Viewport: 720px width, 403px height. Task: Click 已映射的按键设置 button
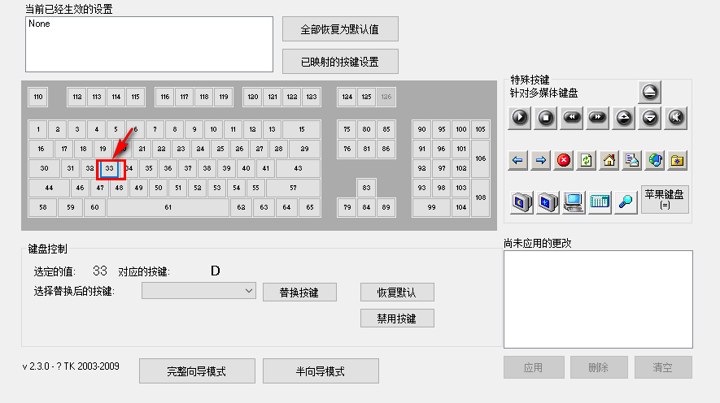[x=340, y=62]
